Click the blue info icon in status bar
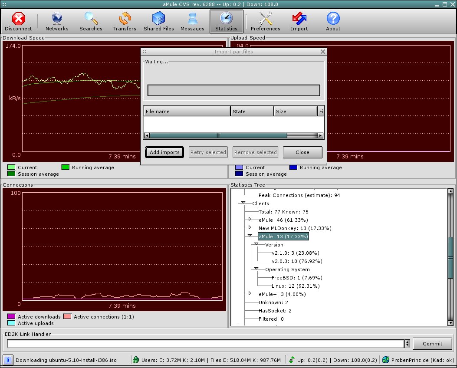The width and height of the screenshot is (457, 368). click(x=8, y=360)
